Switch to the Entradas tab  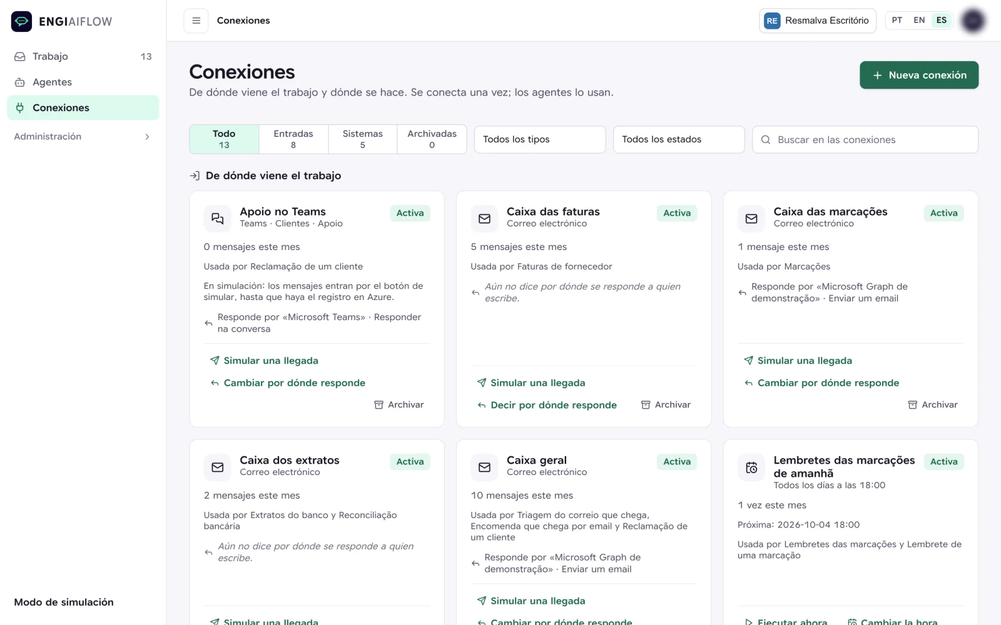[293, 139]
